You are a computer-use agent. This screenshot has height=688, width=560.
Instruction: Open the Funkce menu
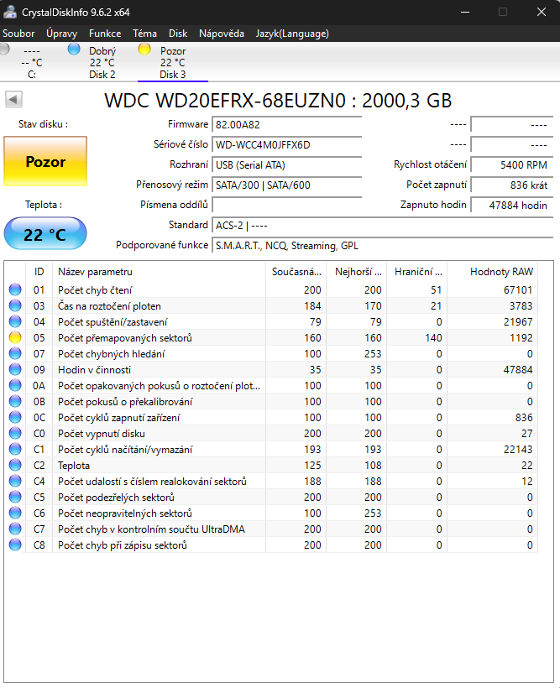click(105, 34)
